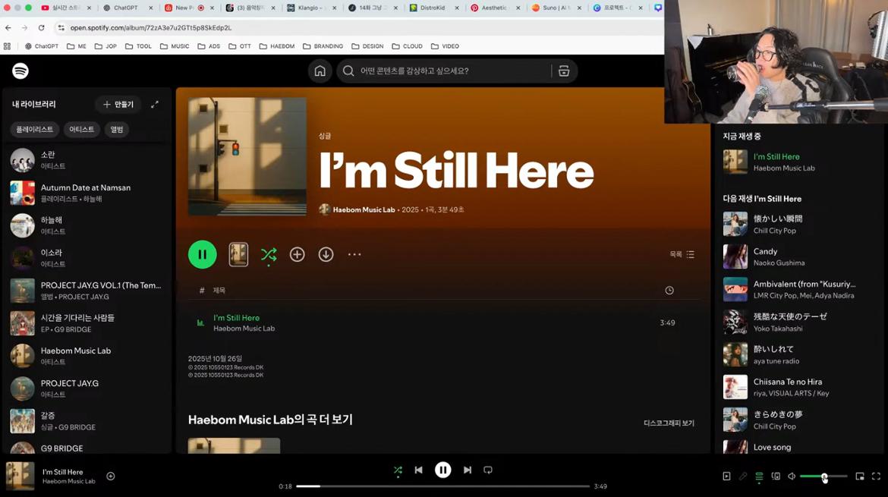Select the 플레이리스트 filter chip

35,130
